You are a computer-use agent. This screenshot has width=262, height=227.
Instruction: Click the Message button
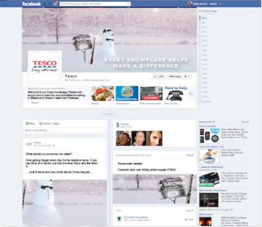click(x=175, y=76)
